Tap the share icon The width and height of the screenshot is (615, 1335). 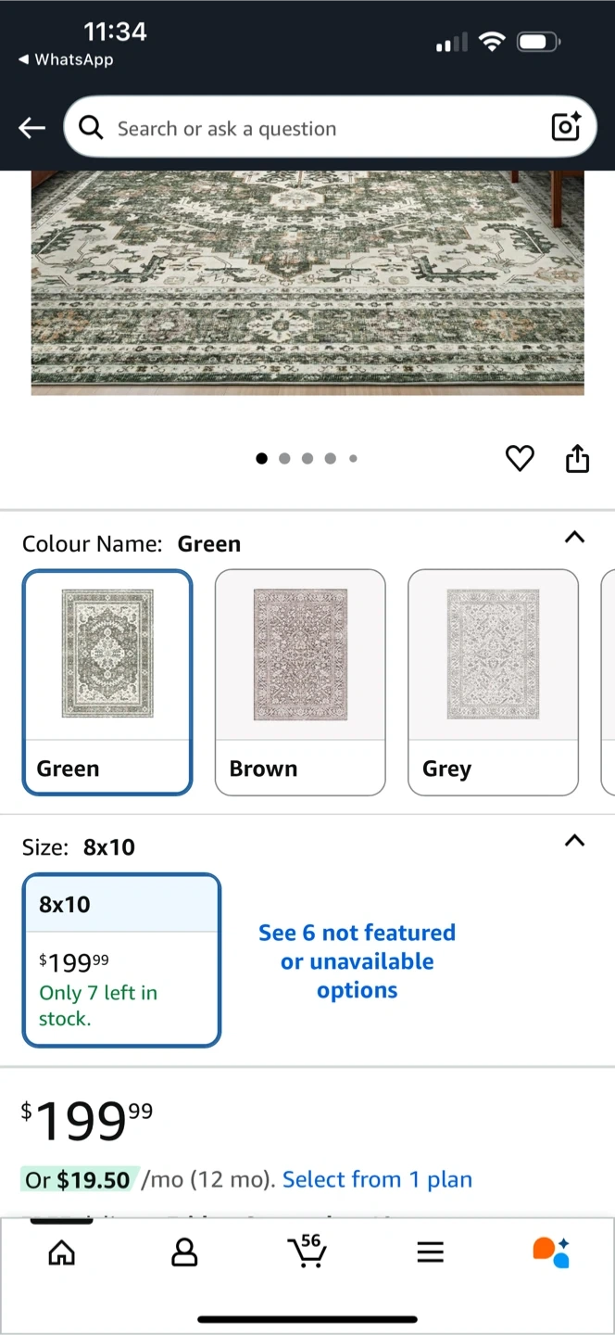pos(577,458)
